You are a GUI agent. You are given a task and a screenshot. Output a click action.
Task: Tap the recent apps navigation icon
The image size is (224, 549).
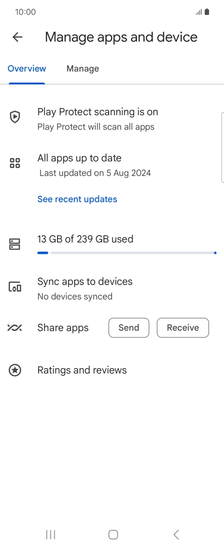[x=51, y=534]
